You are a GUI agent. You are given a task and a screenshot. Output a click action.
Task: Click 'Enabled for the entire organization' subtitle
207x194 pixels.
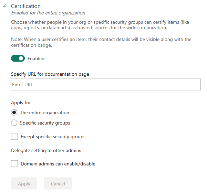(48, 13)
